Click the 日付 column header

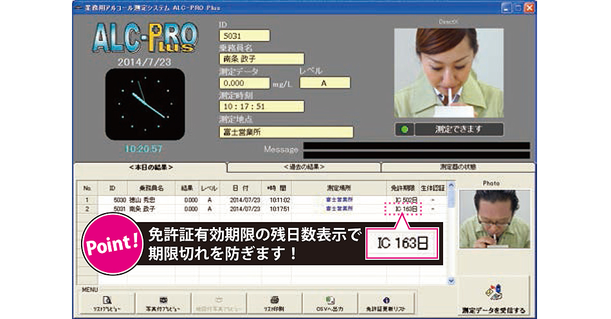pyautogui.click(x=241, y=188)
